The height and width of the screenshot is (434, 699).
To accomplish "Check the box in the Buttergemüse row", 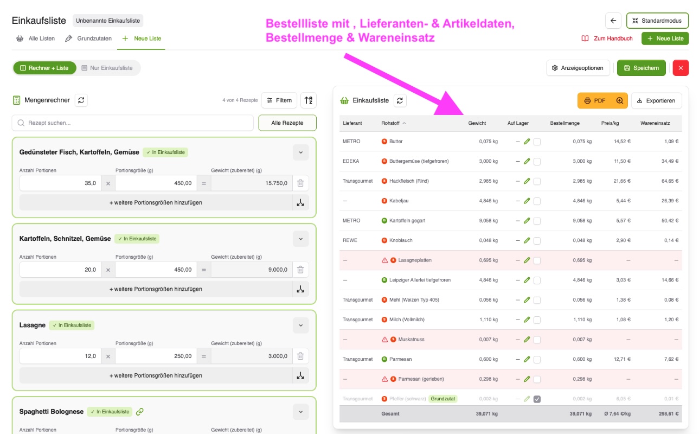I will [537, 161].
